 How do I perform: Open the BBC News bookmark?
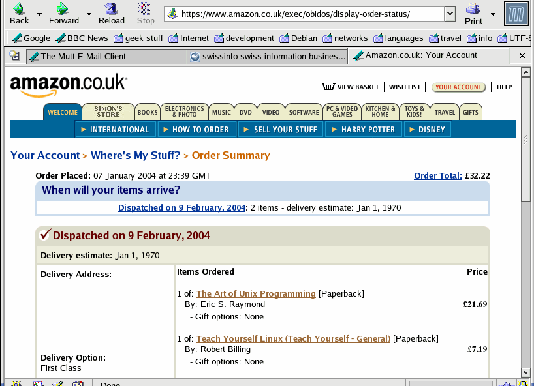pyautogui.click(x=82, y=38)
